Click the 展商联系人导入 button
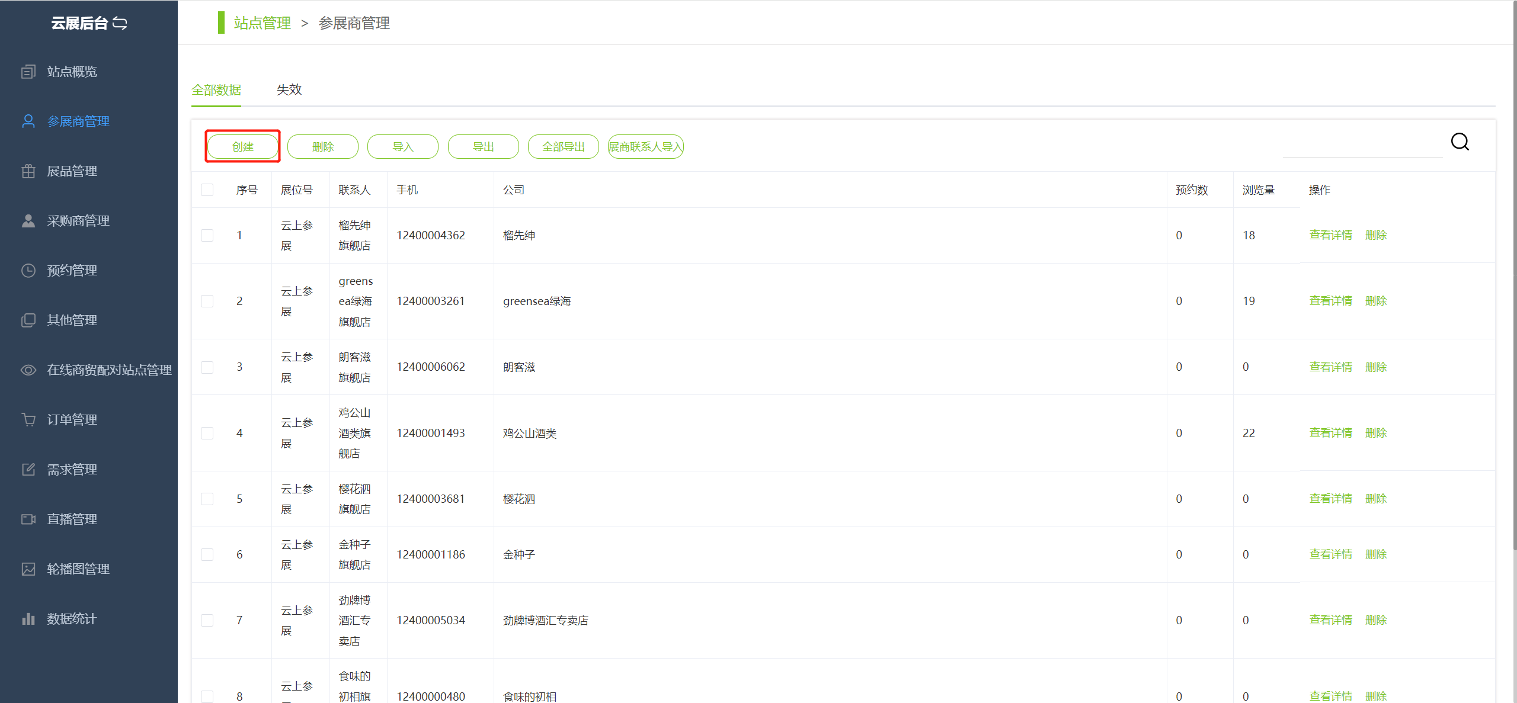 pos(646,146)
